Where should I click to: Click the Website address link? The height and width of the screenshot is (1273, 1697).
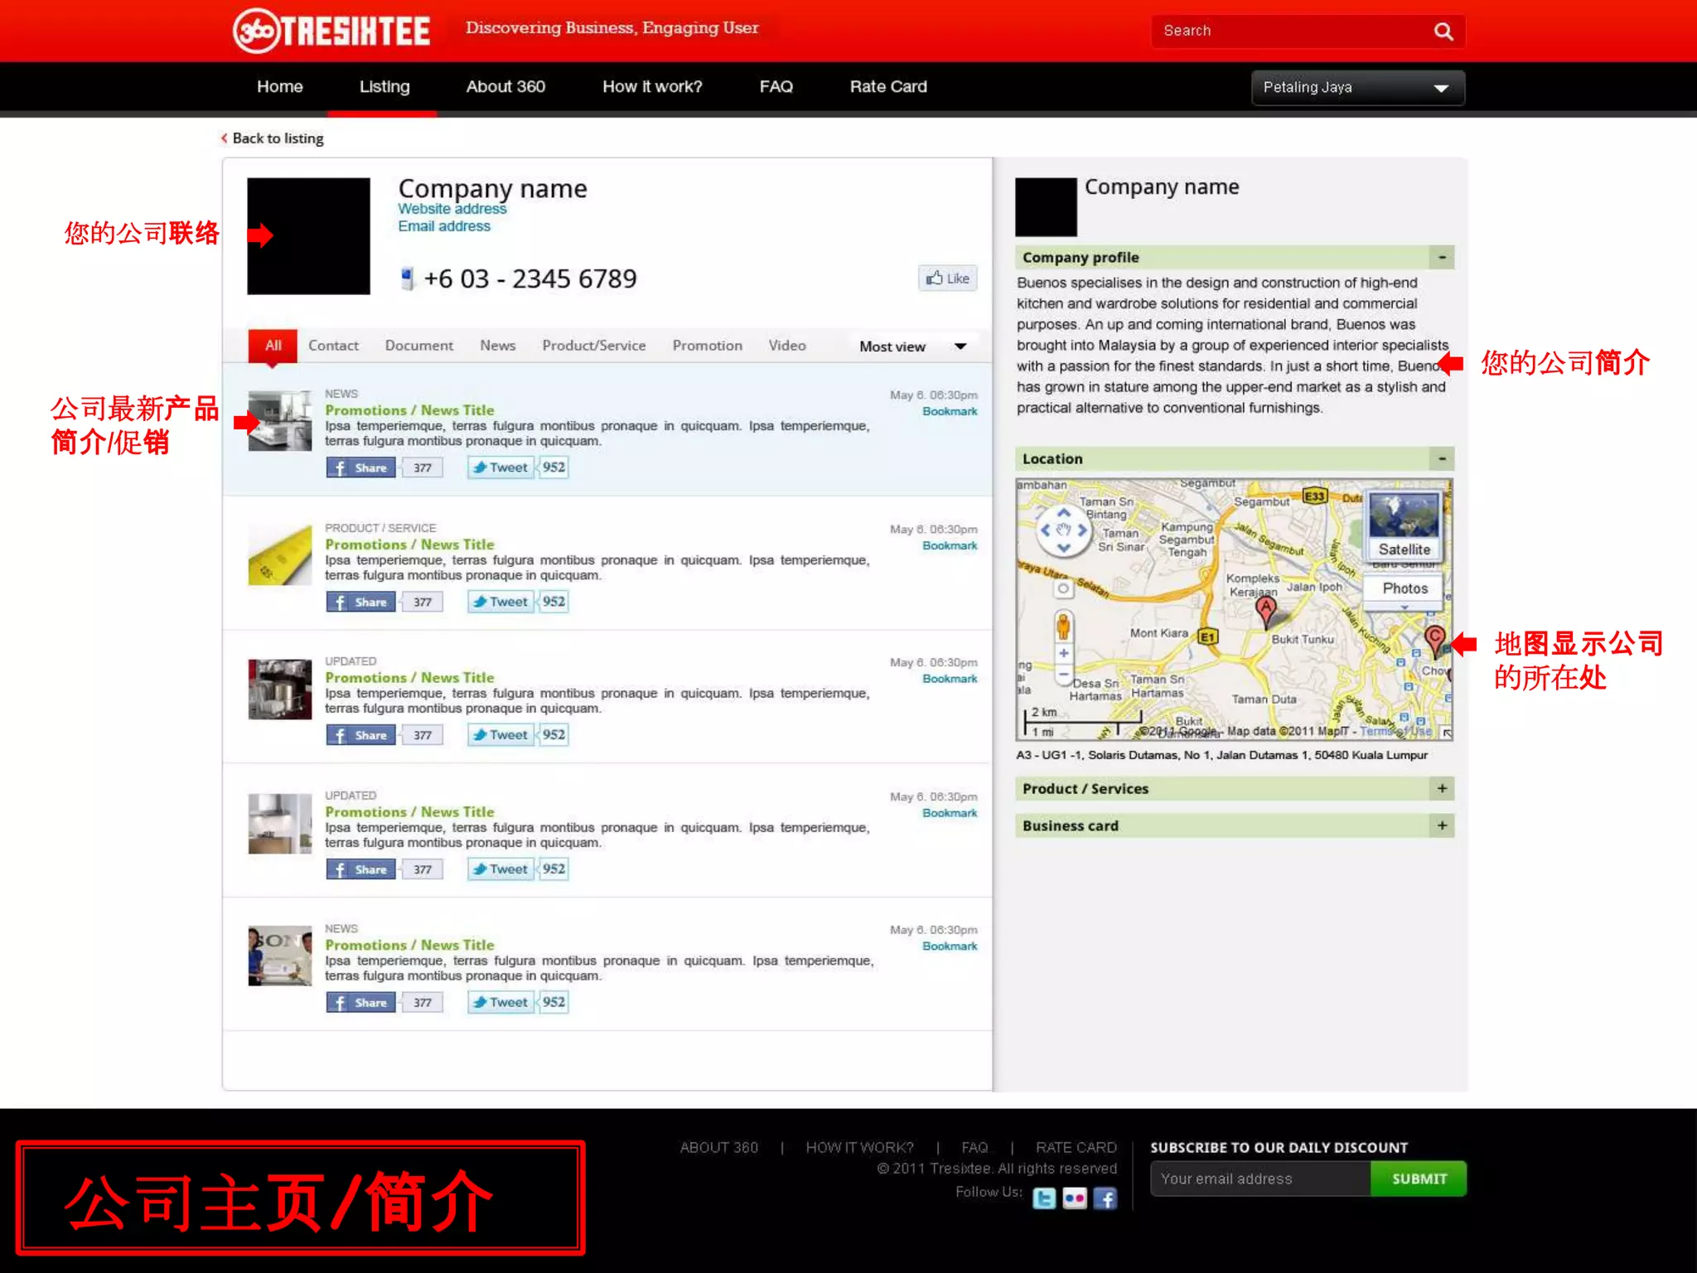[452, 209]
